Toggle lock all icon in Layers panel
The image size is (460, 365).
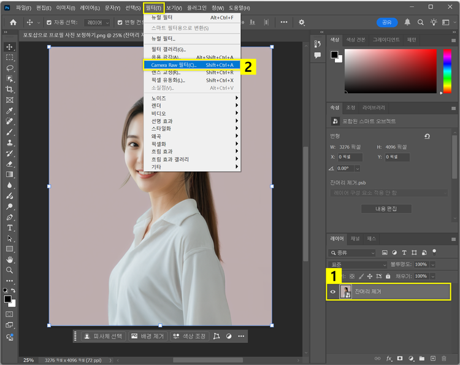[x=388, y=276]
